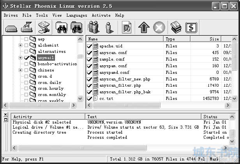Click the file list horizontal scrollbar thumb
This screenshot has height=164, width=240.
(126, 105)
